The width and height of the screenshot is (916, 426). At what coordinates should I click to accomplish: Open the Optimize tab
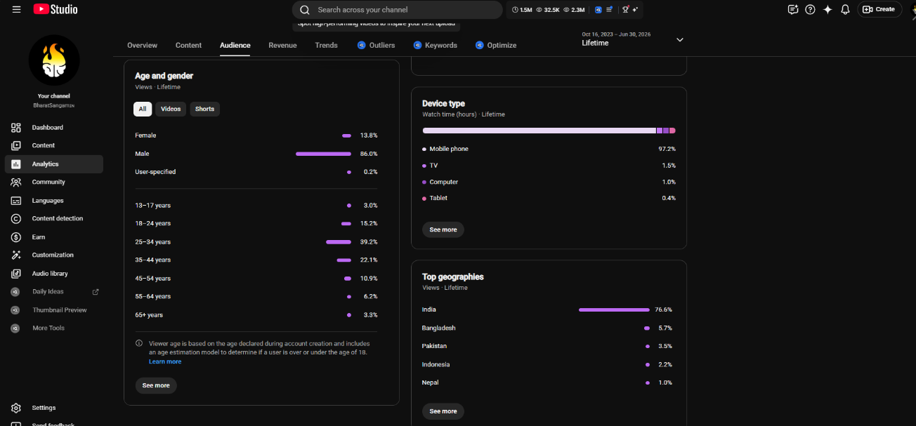click(496, 45)
